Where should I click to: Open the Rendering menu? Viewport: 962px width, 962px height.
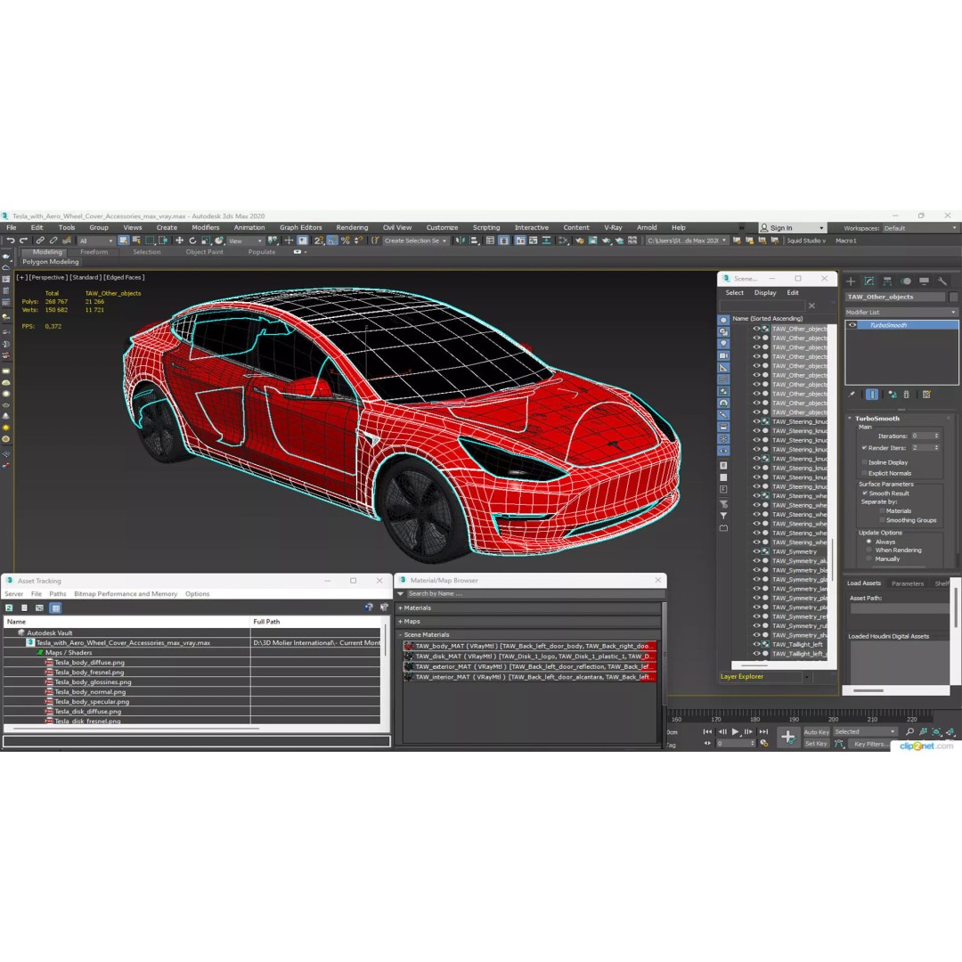(x=352, y=228)
